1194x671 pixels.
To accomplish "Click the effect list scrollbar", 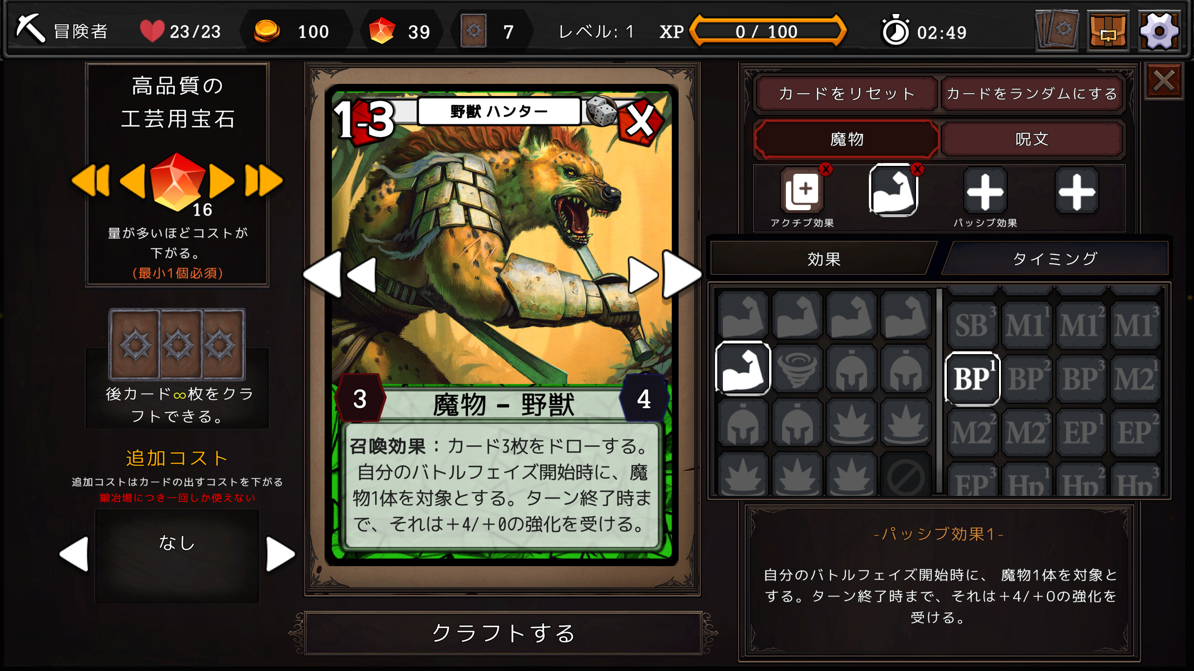I will pyautogui.click(x=939, y=390).
